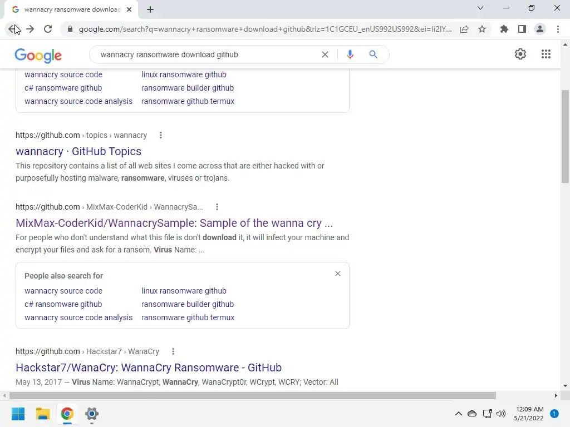Select the vertical scrollbar thumb
Image resolution: width=570 pixels, height=427 pixels.
pos(565,136)
